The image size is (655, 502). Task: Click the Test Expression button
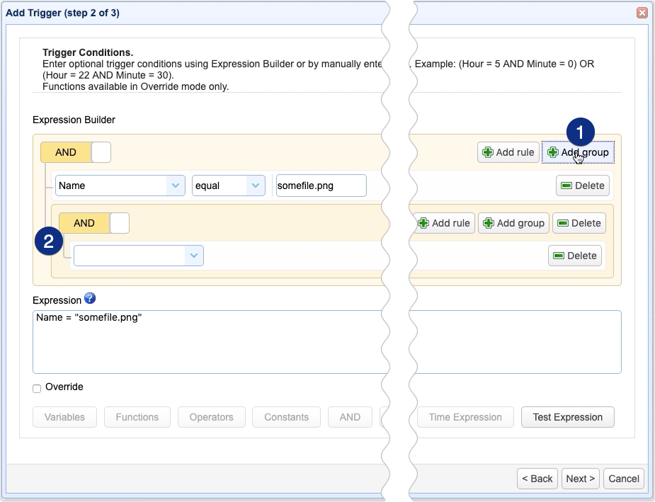point(567,417)
